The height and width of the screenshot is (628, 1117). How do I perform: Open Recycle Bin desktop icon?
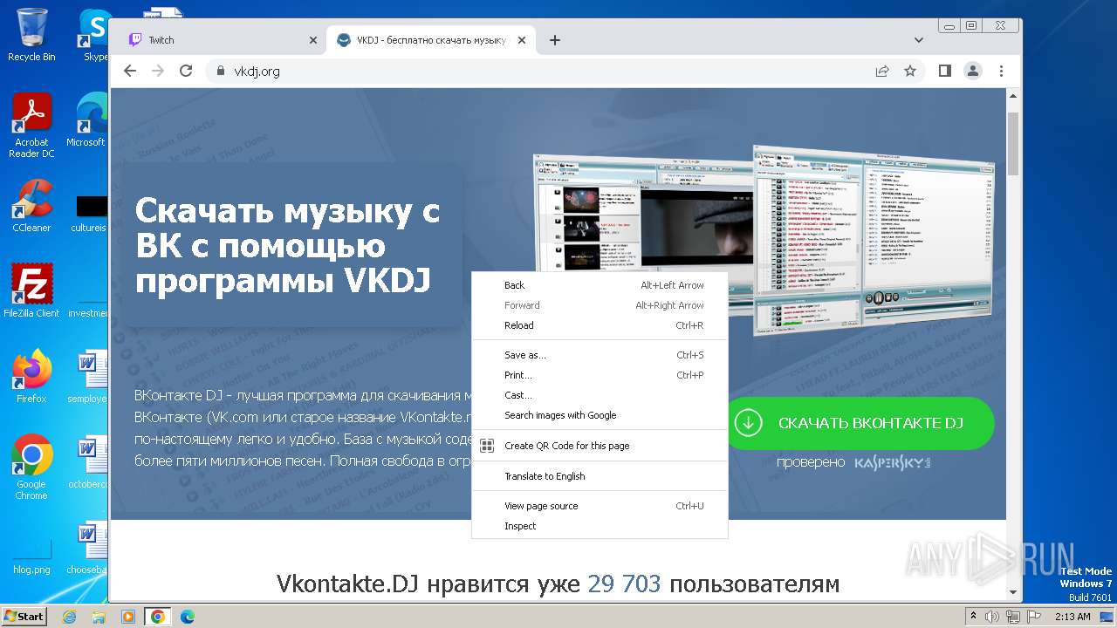click(31, 35)
